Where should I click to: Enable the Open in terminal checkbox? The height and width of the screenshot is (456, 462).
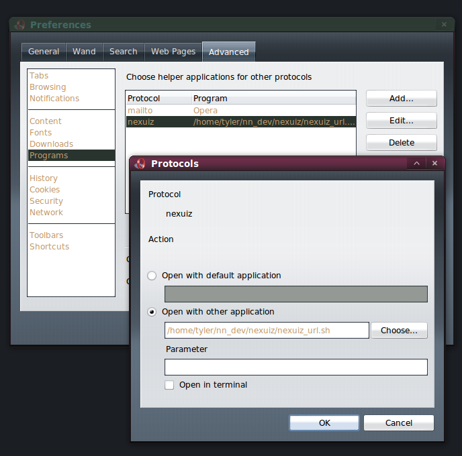pyautogui.click(x=169, y=385)
